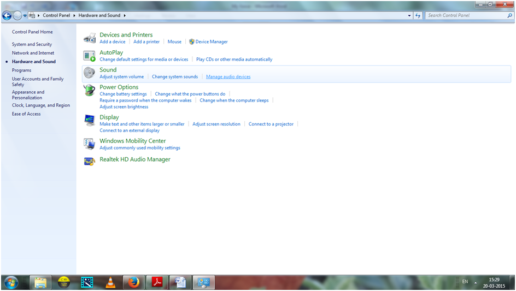Click the Control Panel breadcrumb
The height and width of the screenshot is (291, 516).
point(56,15)
